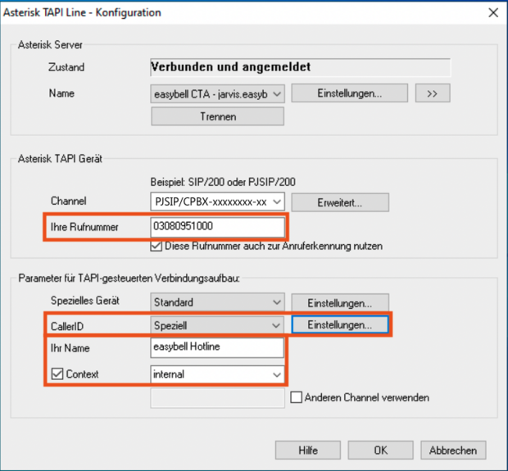Click Einstellungen beside CallerID
The image size is (508, 471).
340,325
